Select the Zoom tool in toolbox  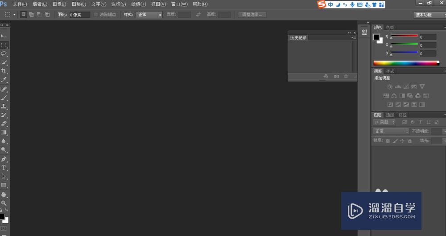click(x=4, y=203)
